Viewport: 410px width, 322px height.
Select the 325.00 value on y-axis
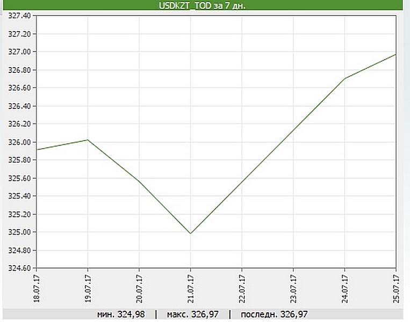18,232
